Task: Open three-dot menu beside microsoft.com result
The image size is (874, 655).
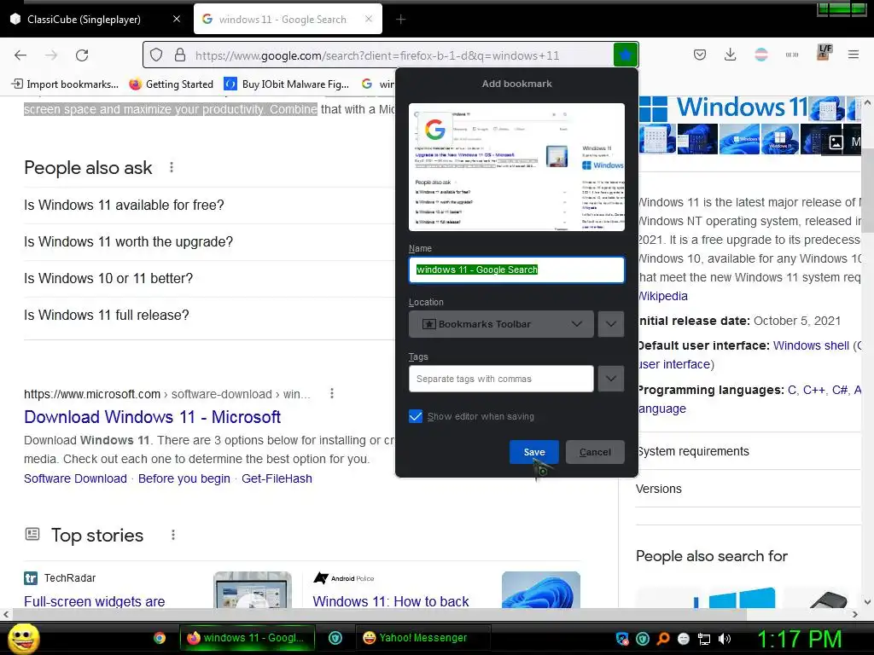Action: pos(332,393)
